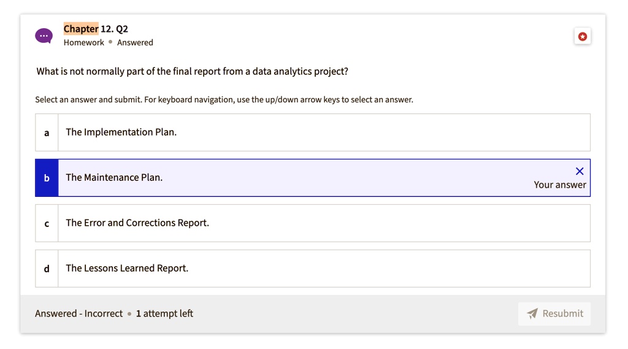Click the Chapter 12. Q2 title
The width and height of the screenshot is (628, 349).
[x=96, y=29]
